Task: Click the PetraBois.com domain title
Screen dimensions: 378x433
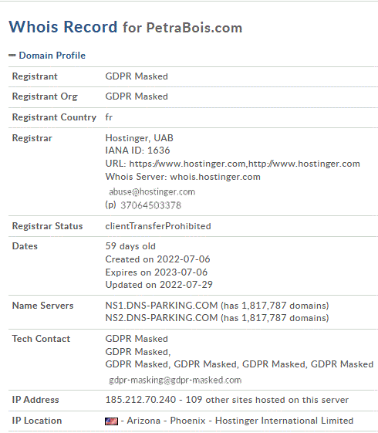Action: (194, 28)
